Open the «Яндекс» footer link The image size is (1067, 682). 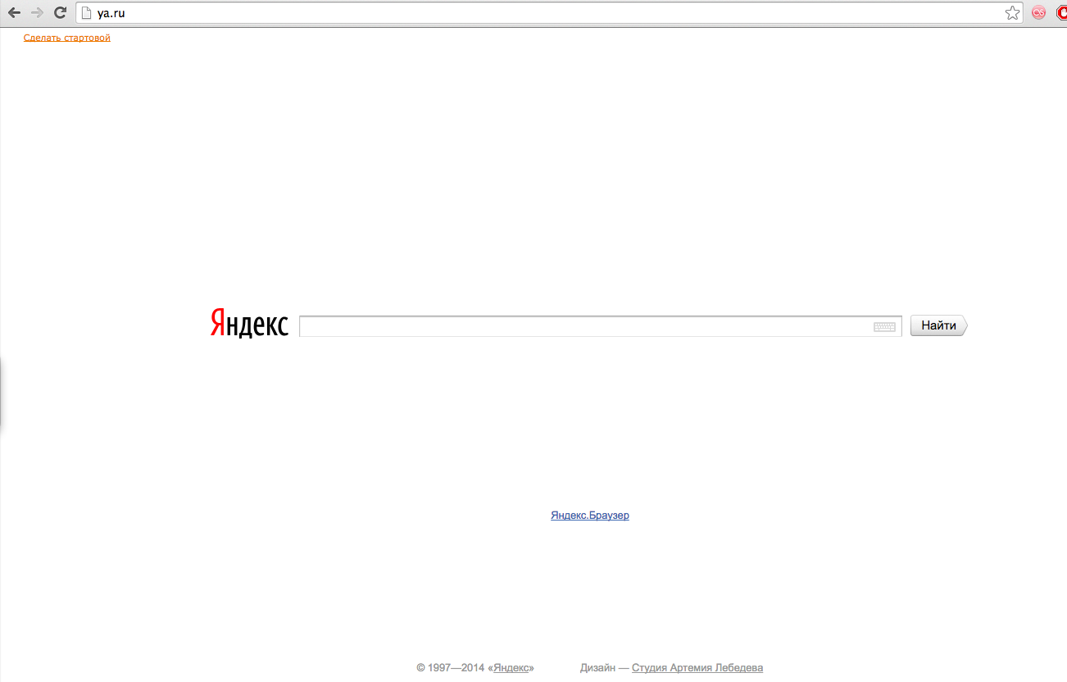pyautogui.click(x=512, y=668)
